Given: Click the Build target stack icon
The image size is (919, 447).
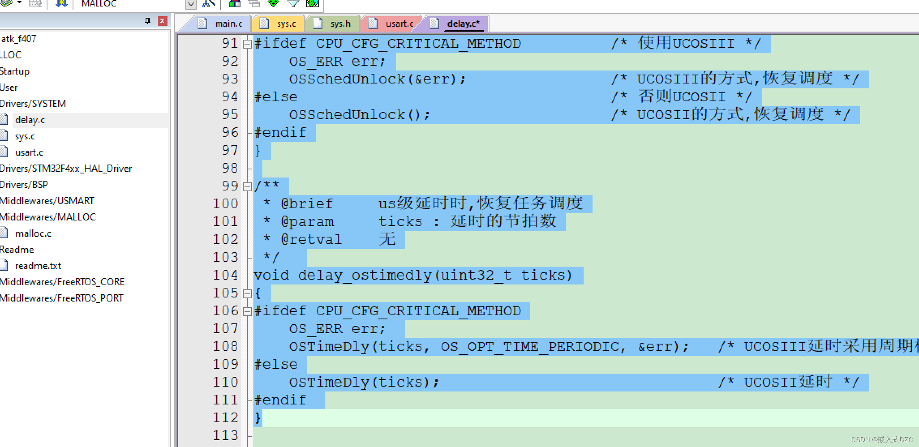Looking at the screenshot, I should [x=6, y=3].
